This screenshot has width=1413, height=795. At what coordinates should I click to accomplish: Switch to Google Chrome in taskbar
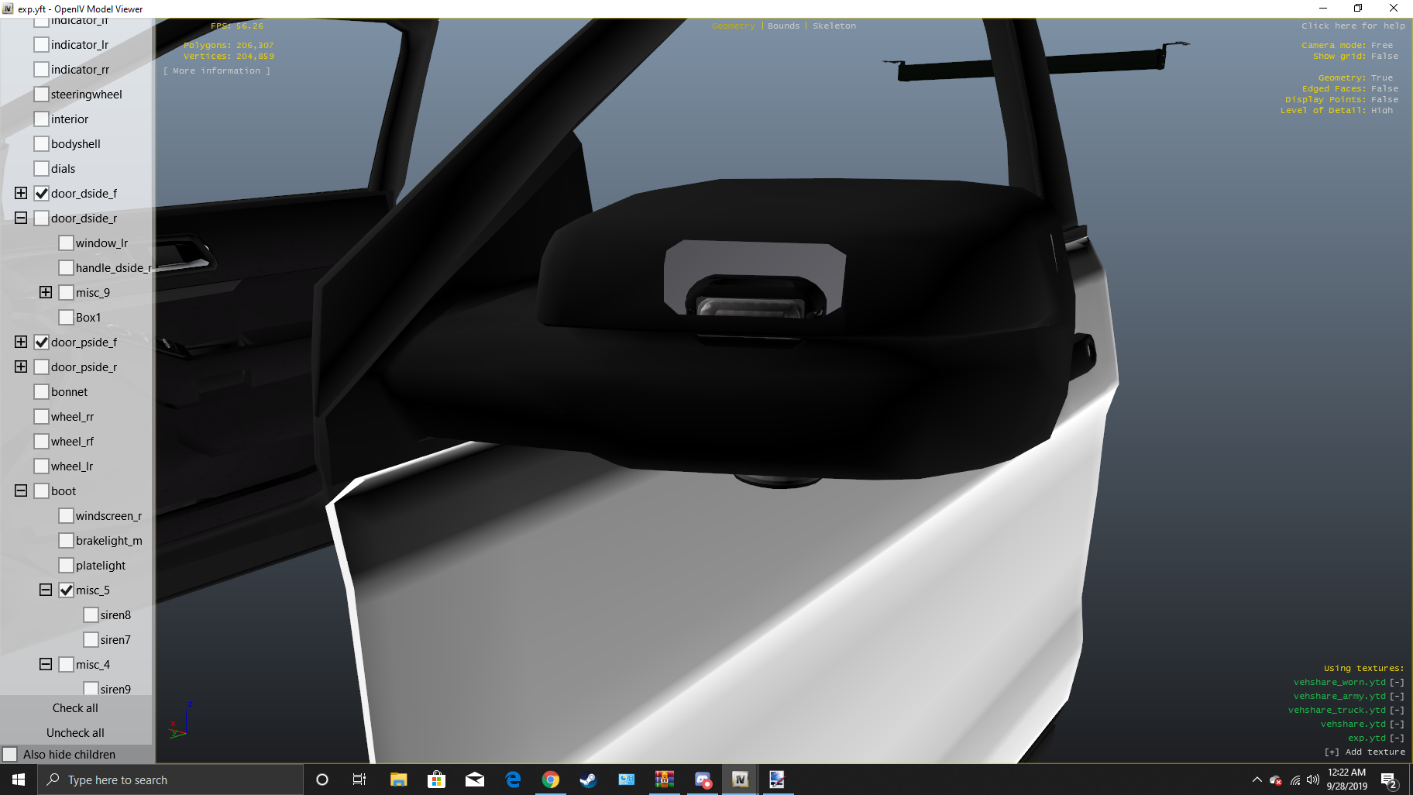[551, 780]
